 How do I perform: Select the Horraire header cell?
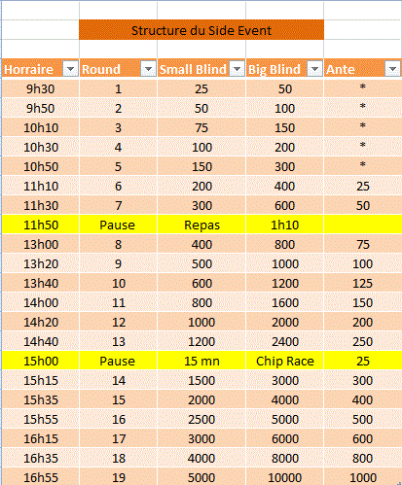pyautogui.click(x=40, y=68)
